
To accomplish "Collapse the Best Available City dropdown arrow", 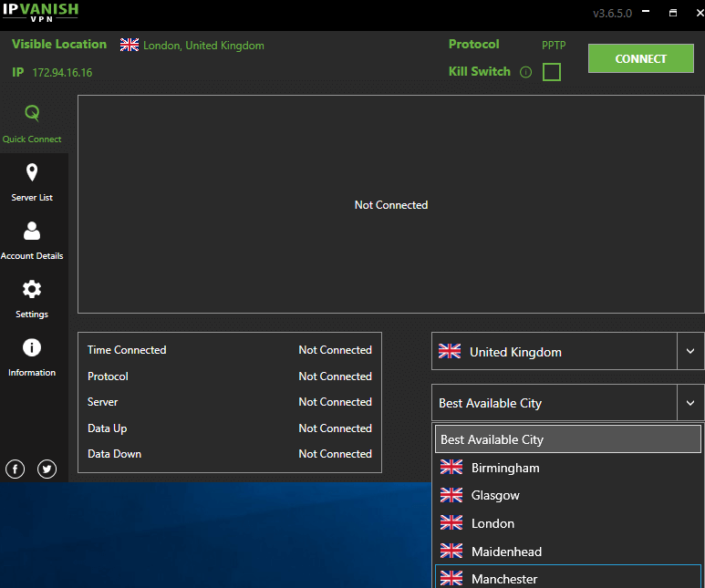I will tap(690, 403).
